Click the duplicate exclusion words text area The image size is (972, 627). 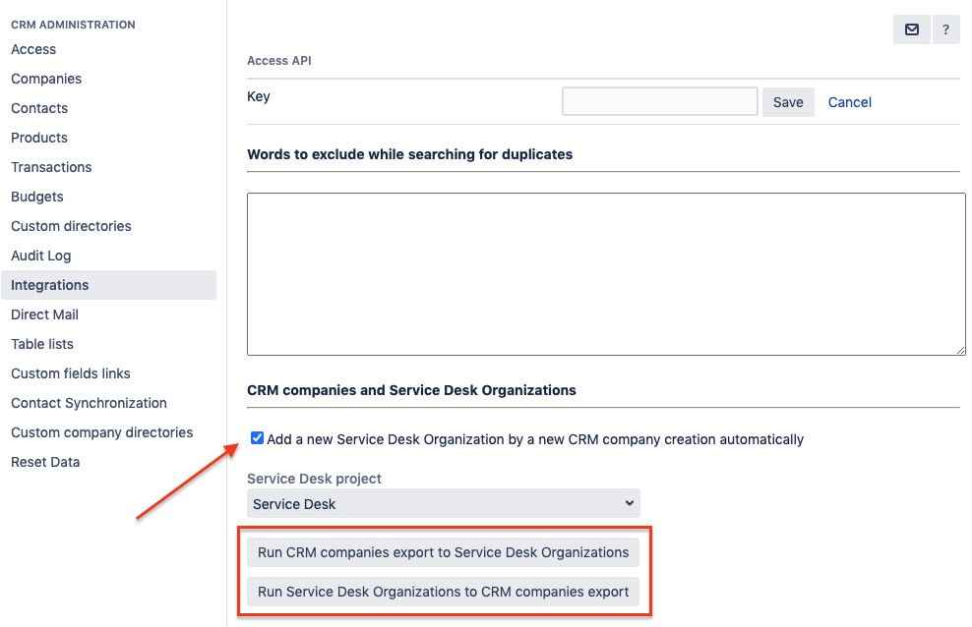606,273
